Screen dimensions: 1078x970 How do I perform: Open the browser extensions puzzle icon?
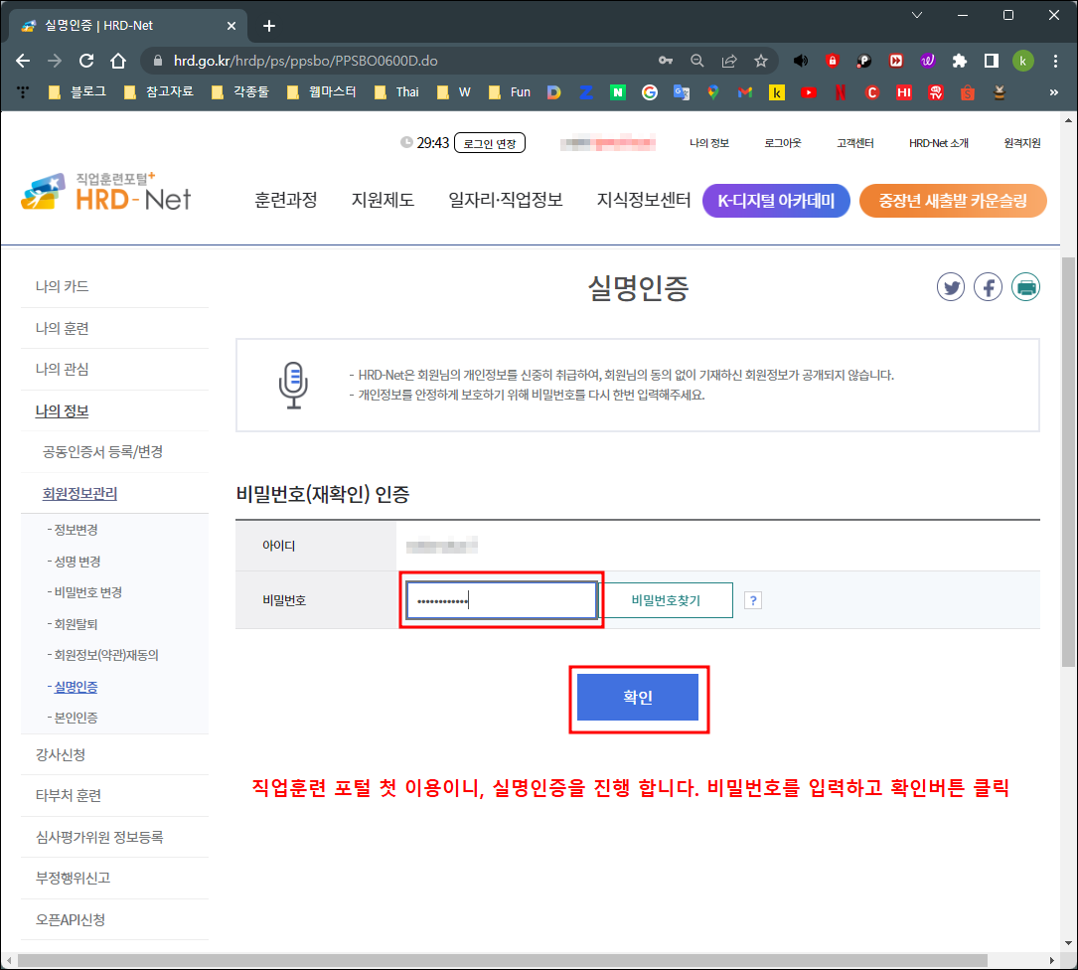click(960, 60)
